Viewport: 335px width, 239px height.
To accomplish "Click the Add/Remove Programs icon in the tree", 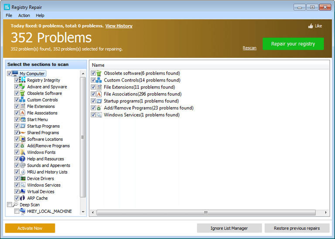I will (x=22, y=145).
